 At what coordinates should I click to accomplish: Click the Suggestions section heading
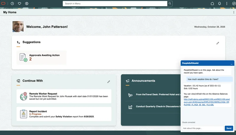[x=32, y=42]
